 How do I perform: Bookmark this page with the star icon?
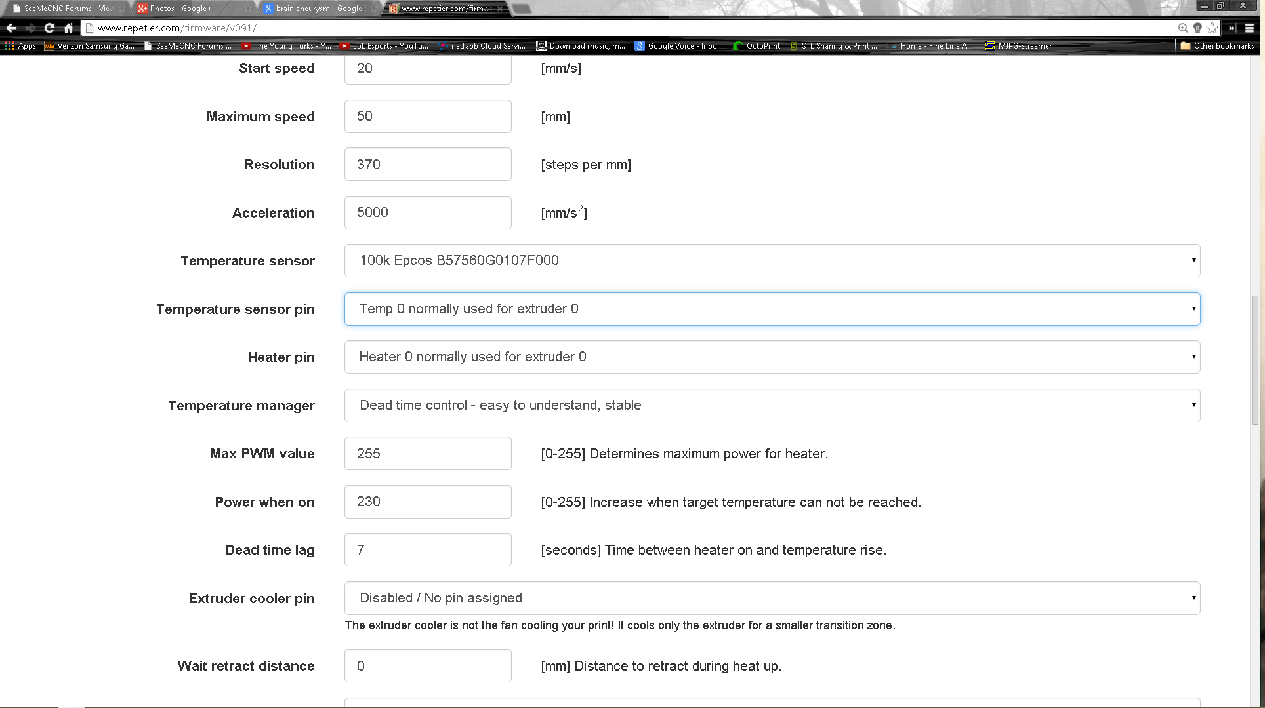click(x=1212, y=28)
